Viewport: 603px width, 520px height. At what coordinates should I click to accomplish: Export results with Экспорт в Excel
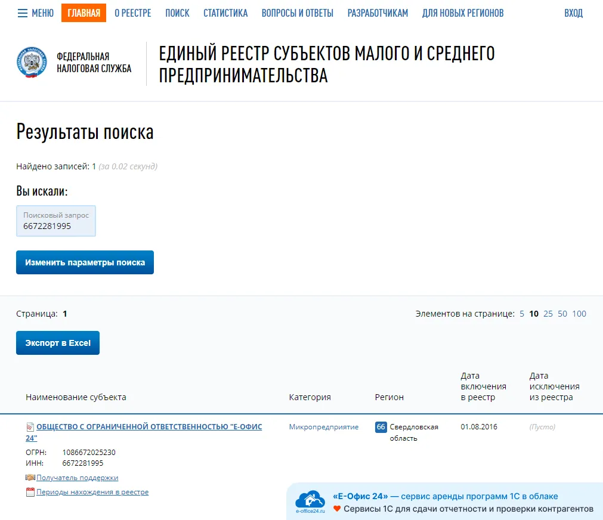click(58, 343)
